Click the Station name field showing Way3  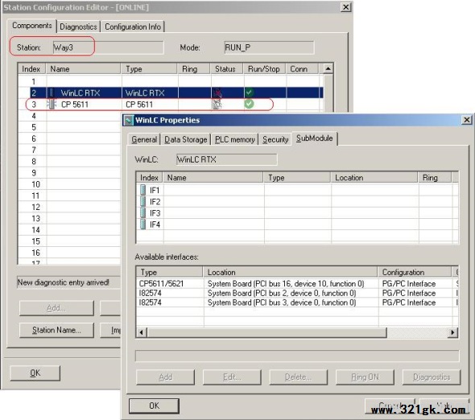pyautogui.click(x=108, y=47)
